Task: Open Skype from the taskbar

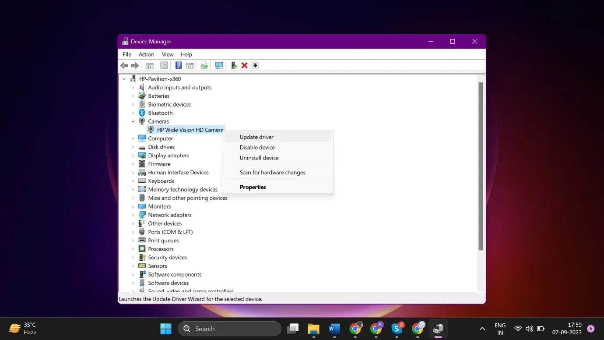Action: 397,329
